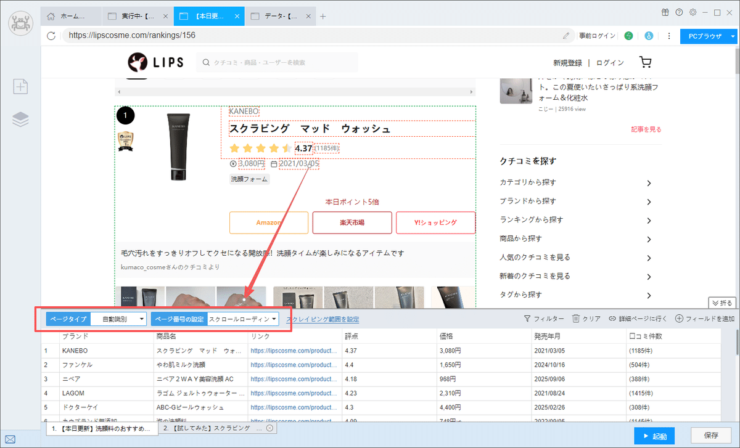Click the ABC-Gピールウォッシュ cell

point(200,407)
